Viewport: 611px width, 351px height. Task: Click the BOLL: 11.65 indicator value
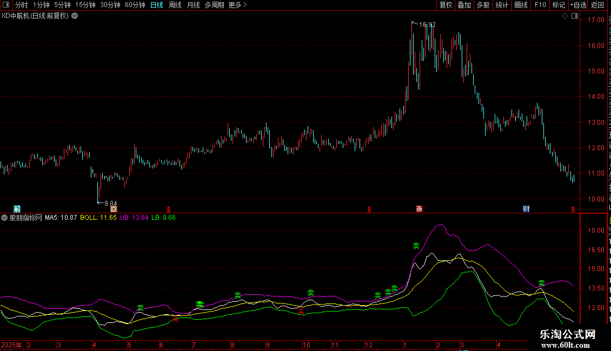(98, 218)
